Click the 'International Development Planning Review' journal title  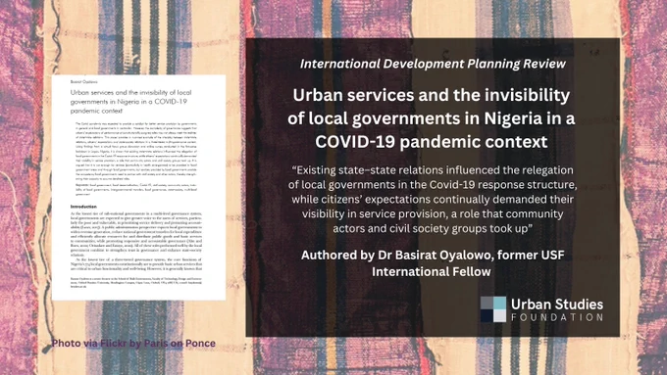click(433, 64)
